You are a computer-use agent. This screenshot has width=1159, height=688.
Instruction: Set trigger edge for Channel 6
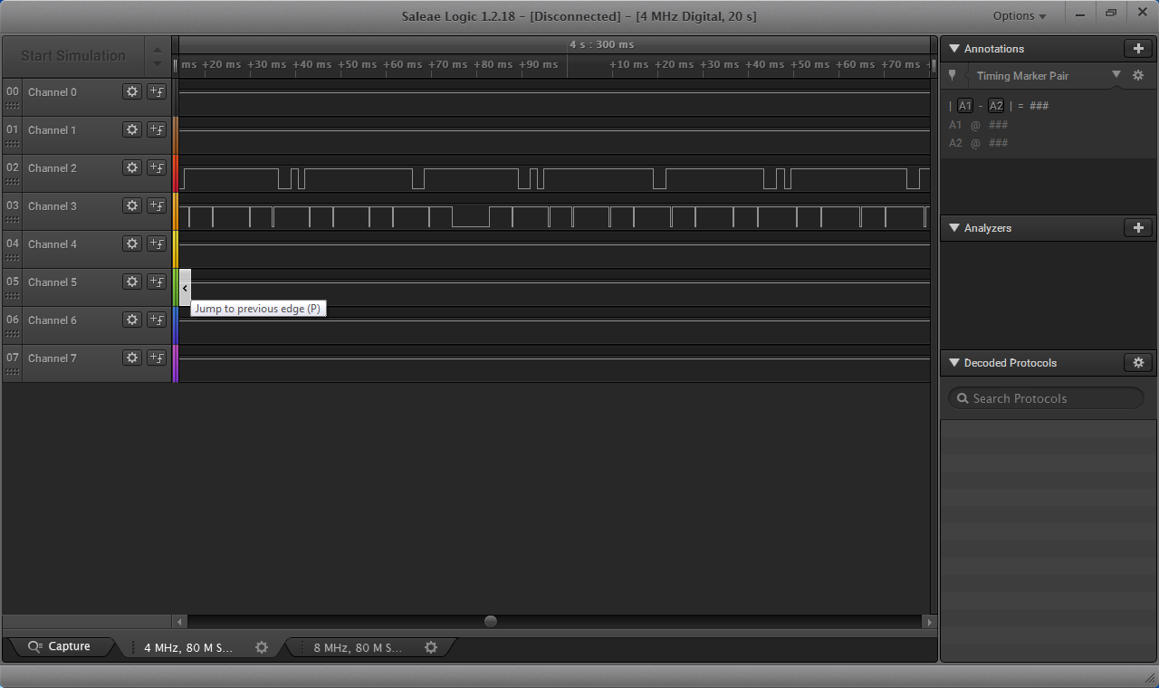click(x=157, y=320)
